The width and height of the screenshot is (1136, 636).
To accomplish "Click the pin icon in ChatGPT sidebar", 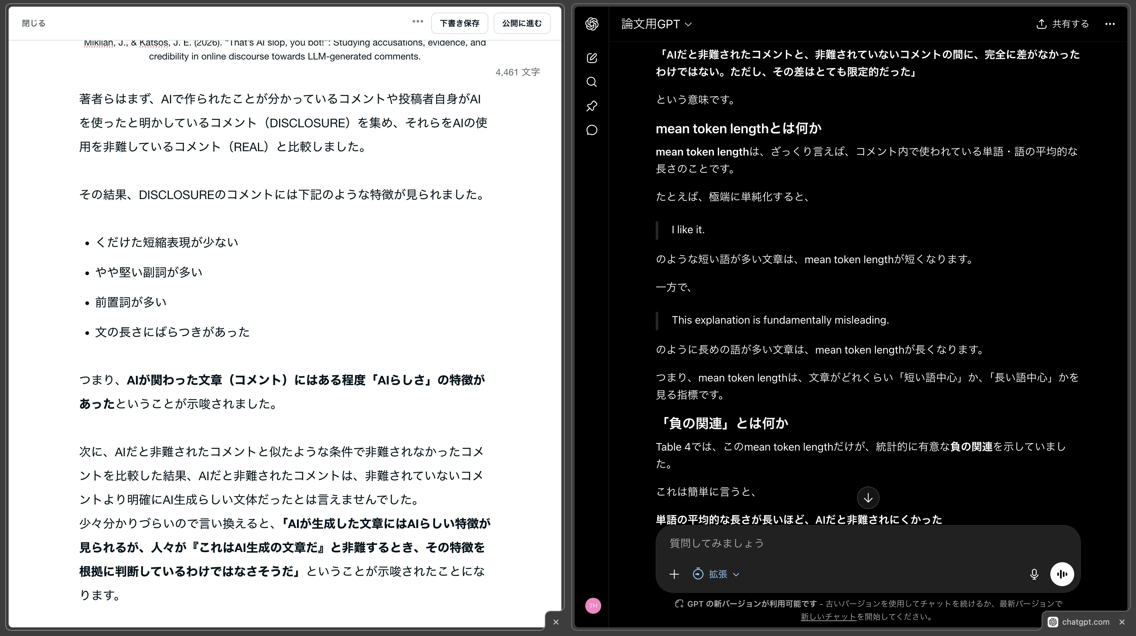I will coord(592,106).
